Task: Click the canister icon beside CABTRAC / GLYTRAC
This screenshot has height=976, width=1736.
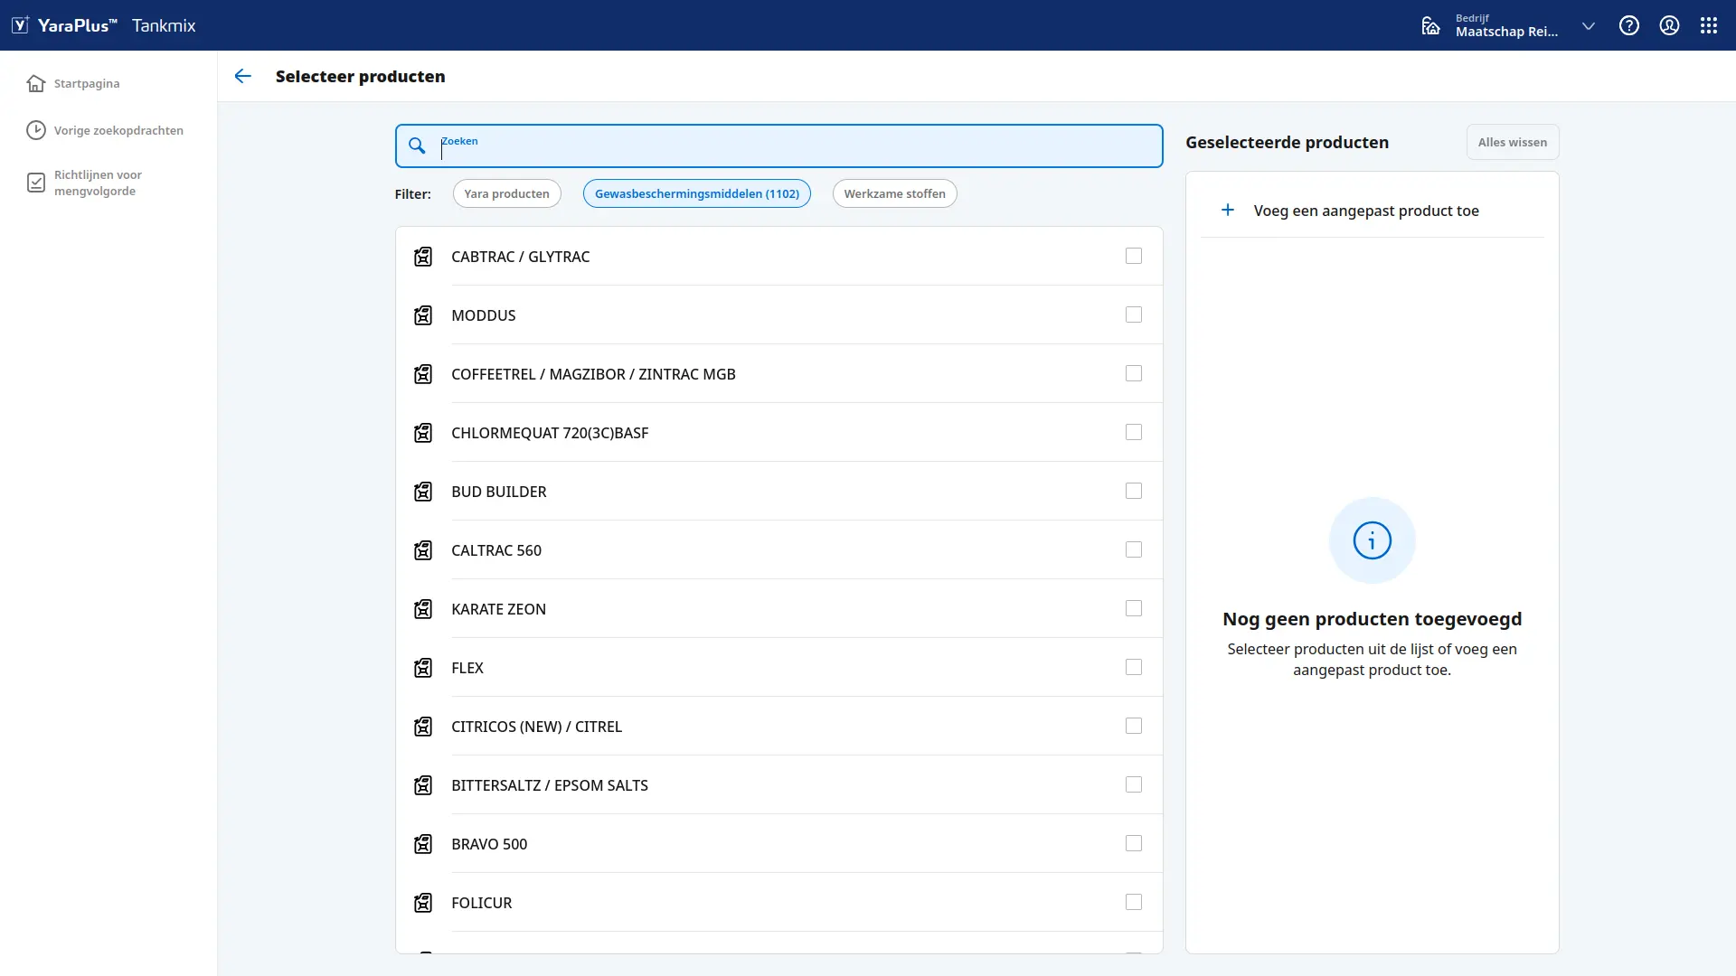Action: tap(423, 257)
